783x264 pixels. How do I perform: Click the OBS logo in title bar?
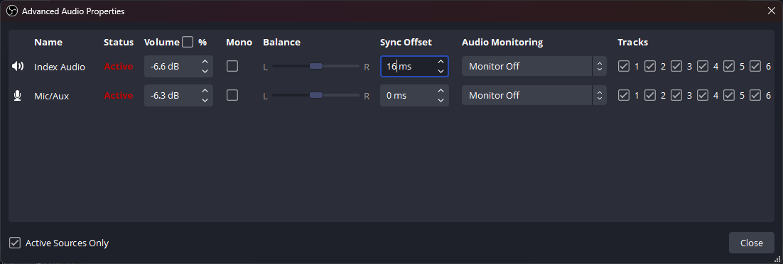[11, 11]
